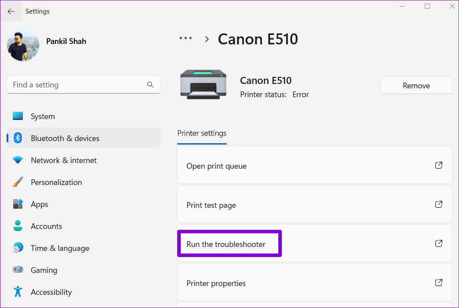The width and height of the screenshot is (459, 308).
Task: Remove the Canon E510 printer
Action: pos(416,85)
